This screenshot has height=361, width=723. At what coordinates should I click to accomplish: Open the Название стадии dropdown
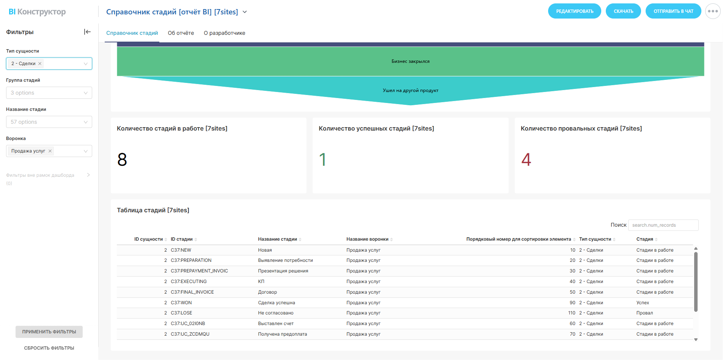coord(49,122)
